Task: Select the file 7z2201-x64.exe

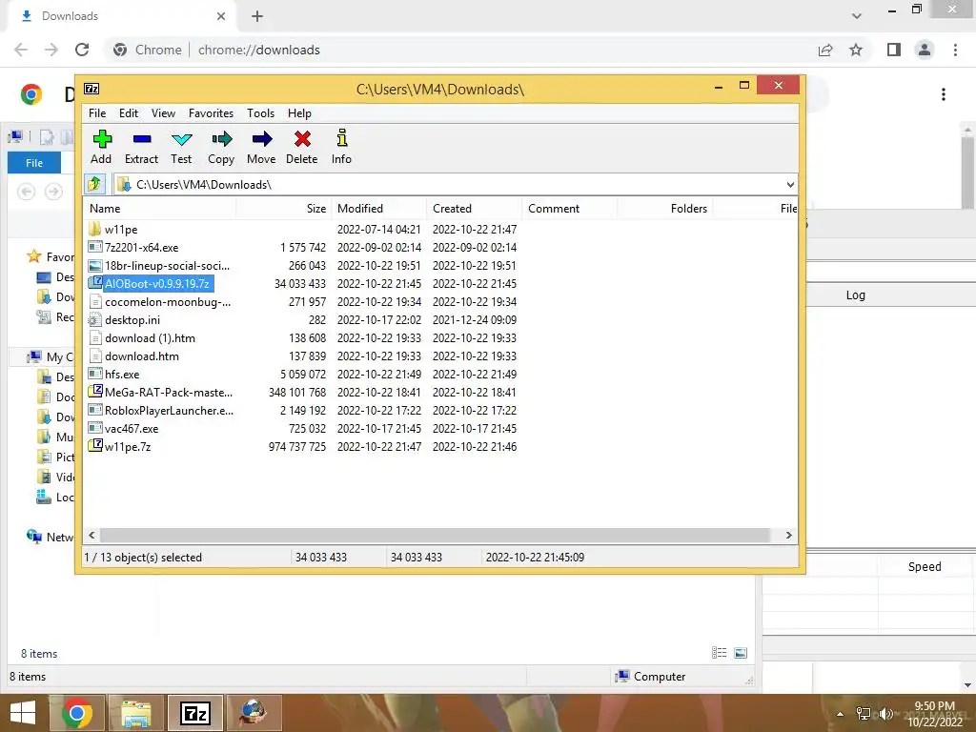Action: click(x=141, y=248)
